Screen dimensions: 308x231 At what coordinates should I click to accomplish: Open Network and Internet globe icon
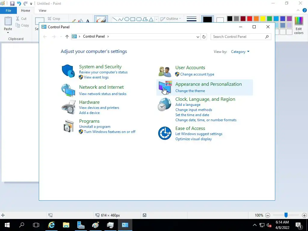pyautogui.click(x=68, y=90)
